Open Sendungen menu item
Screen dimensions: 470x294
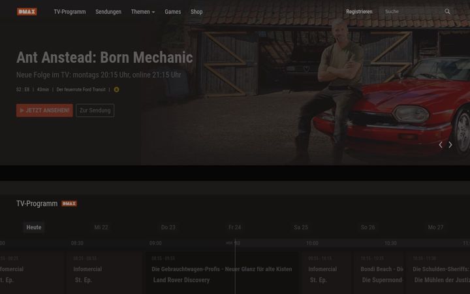click(108, 12)
